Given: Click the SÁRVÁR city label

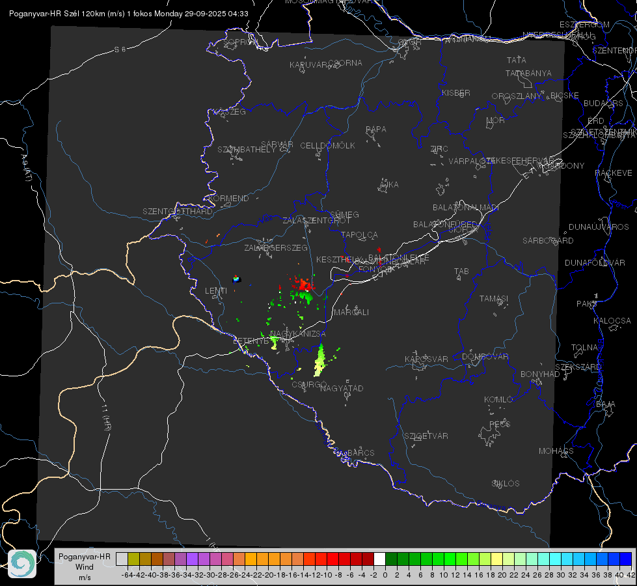Looking at the screenshot, I should 277,144.
